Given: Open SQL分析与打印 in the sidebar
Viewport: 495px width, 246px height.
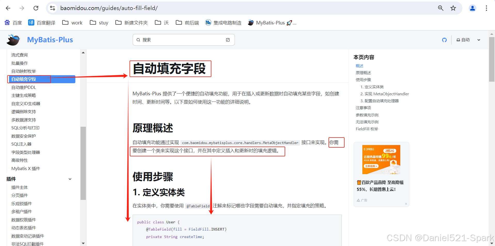Looking at the screenshot, I should pyautogui.click(x=26, y=128).
